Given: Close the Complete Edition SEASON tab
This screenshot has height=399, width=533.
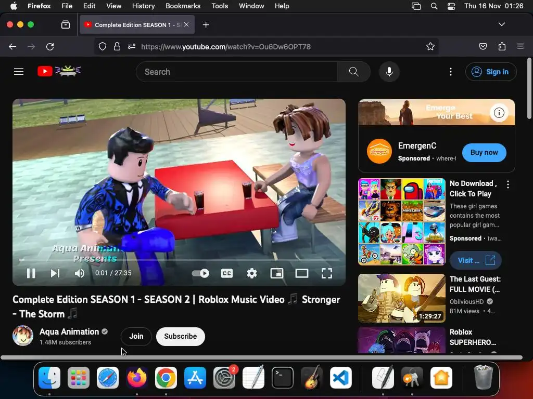Looking at the screenshot, I should [186, 24].
